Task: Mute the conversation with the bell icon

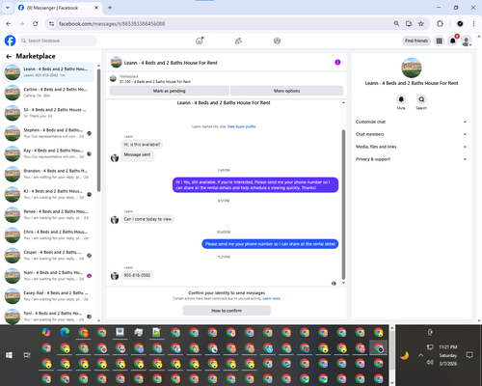Action: click(401, 99)
